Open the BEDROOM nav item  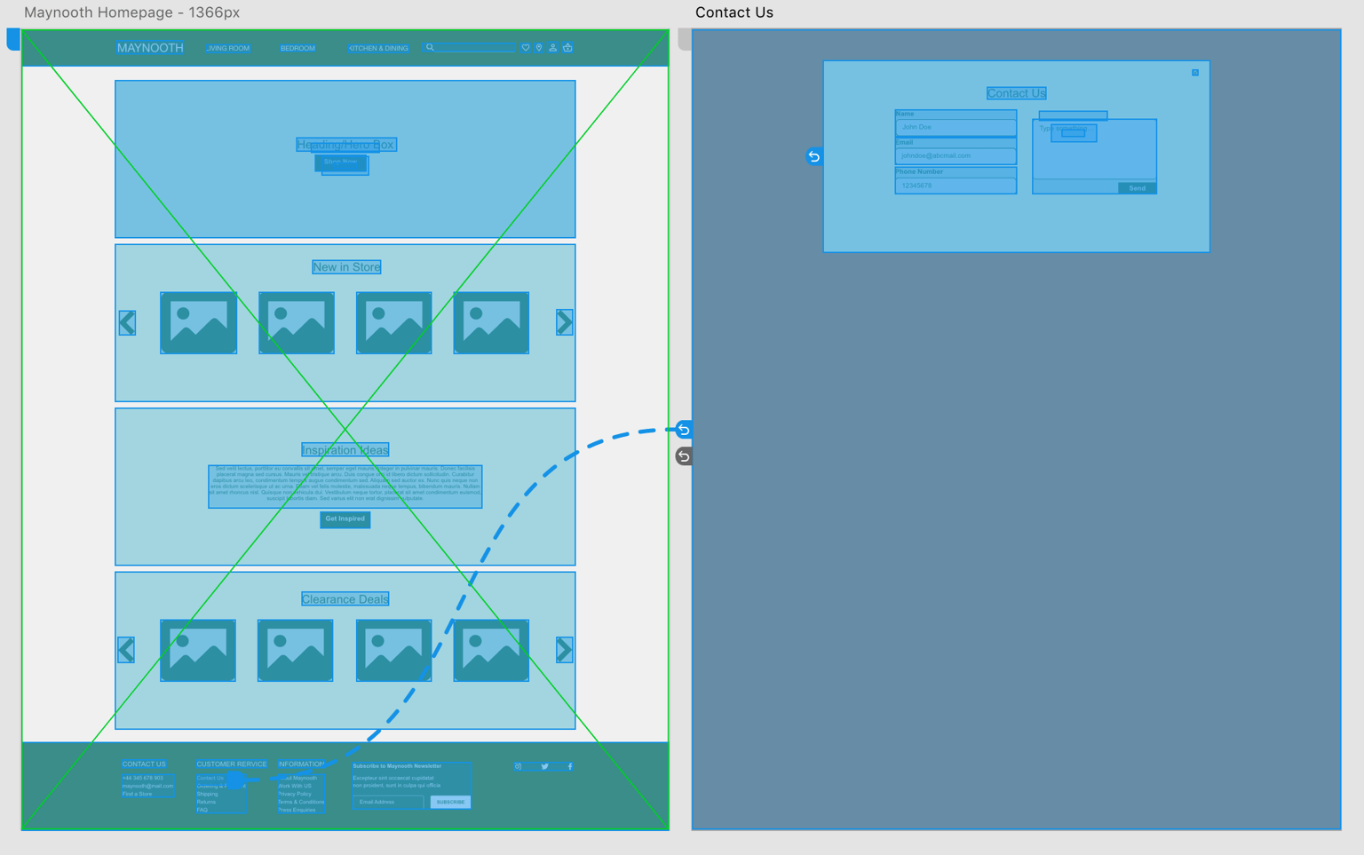pyautogui.click(x=297, y=48)
